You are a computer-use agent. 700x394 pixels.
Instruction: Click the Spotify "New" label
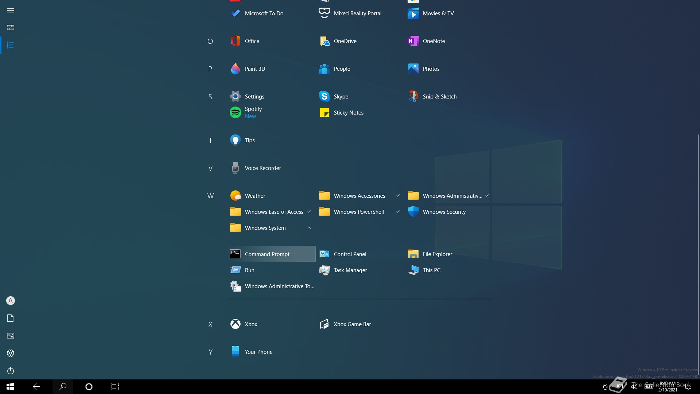click(250, 116)
